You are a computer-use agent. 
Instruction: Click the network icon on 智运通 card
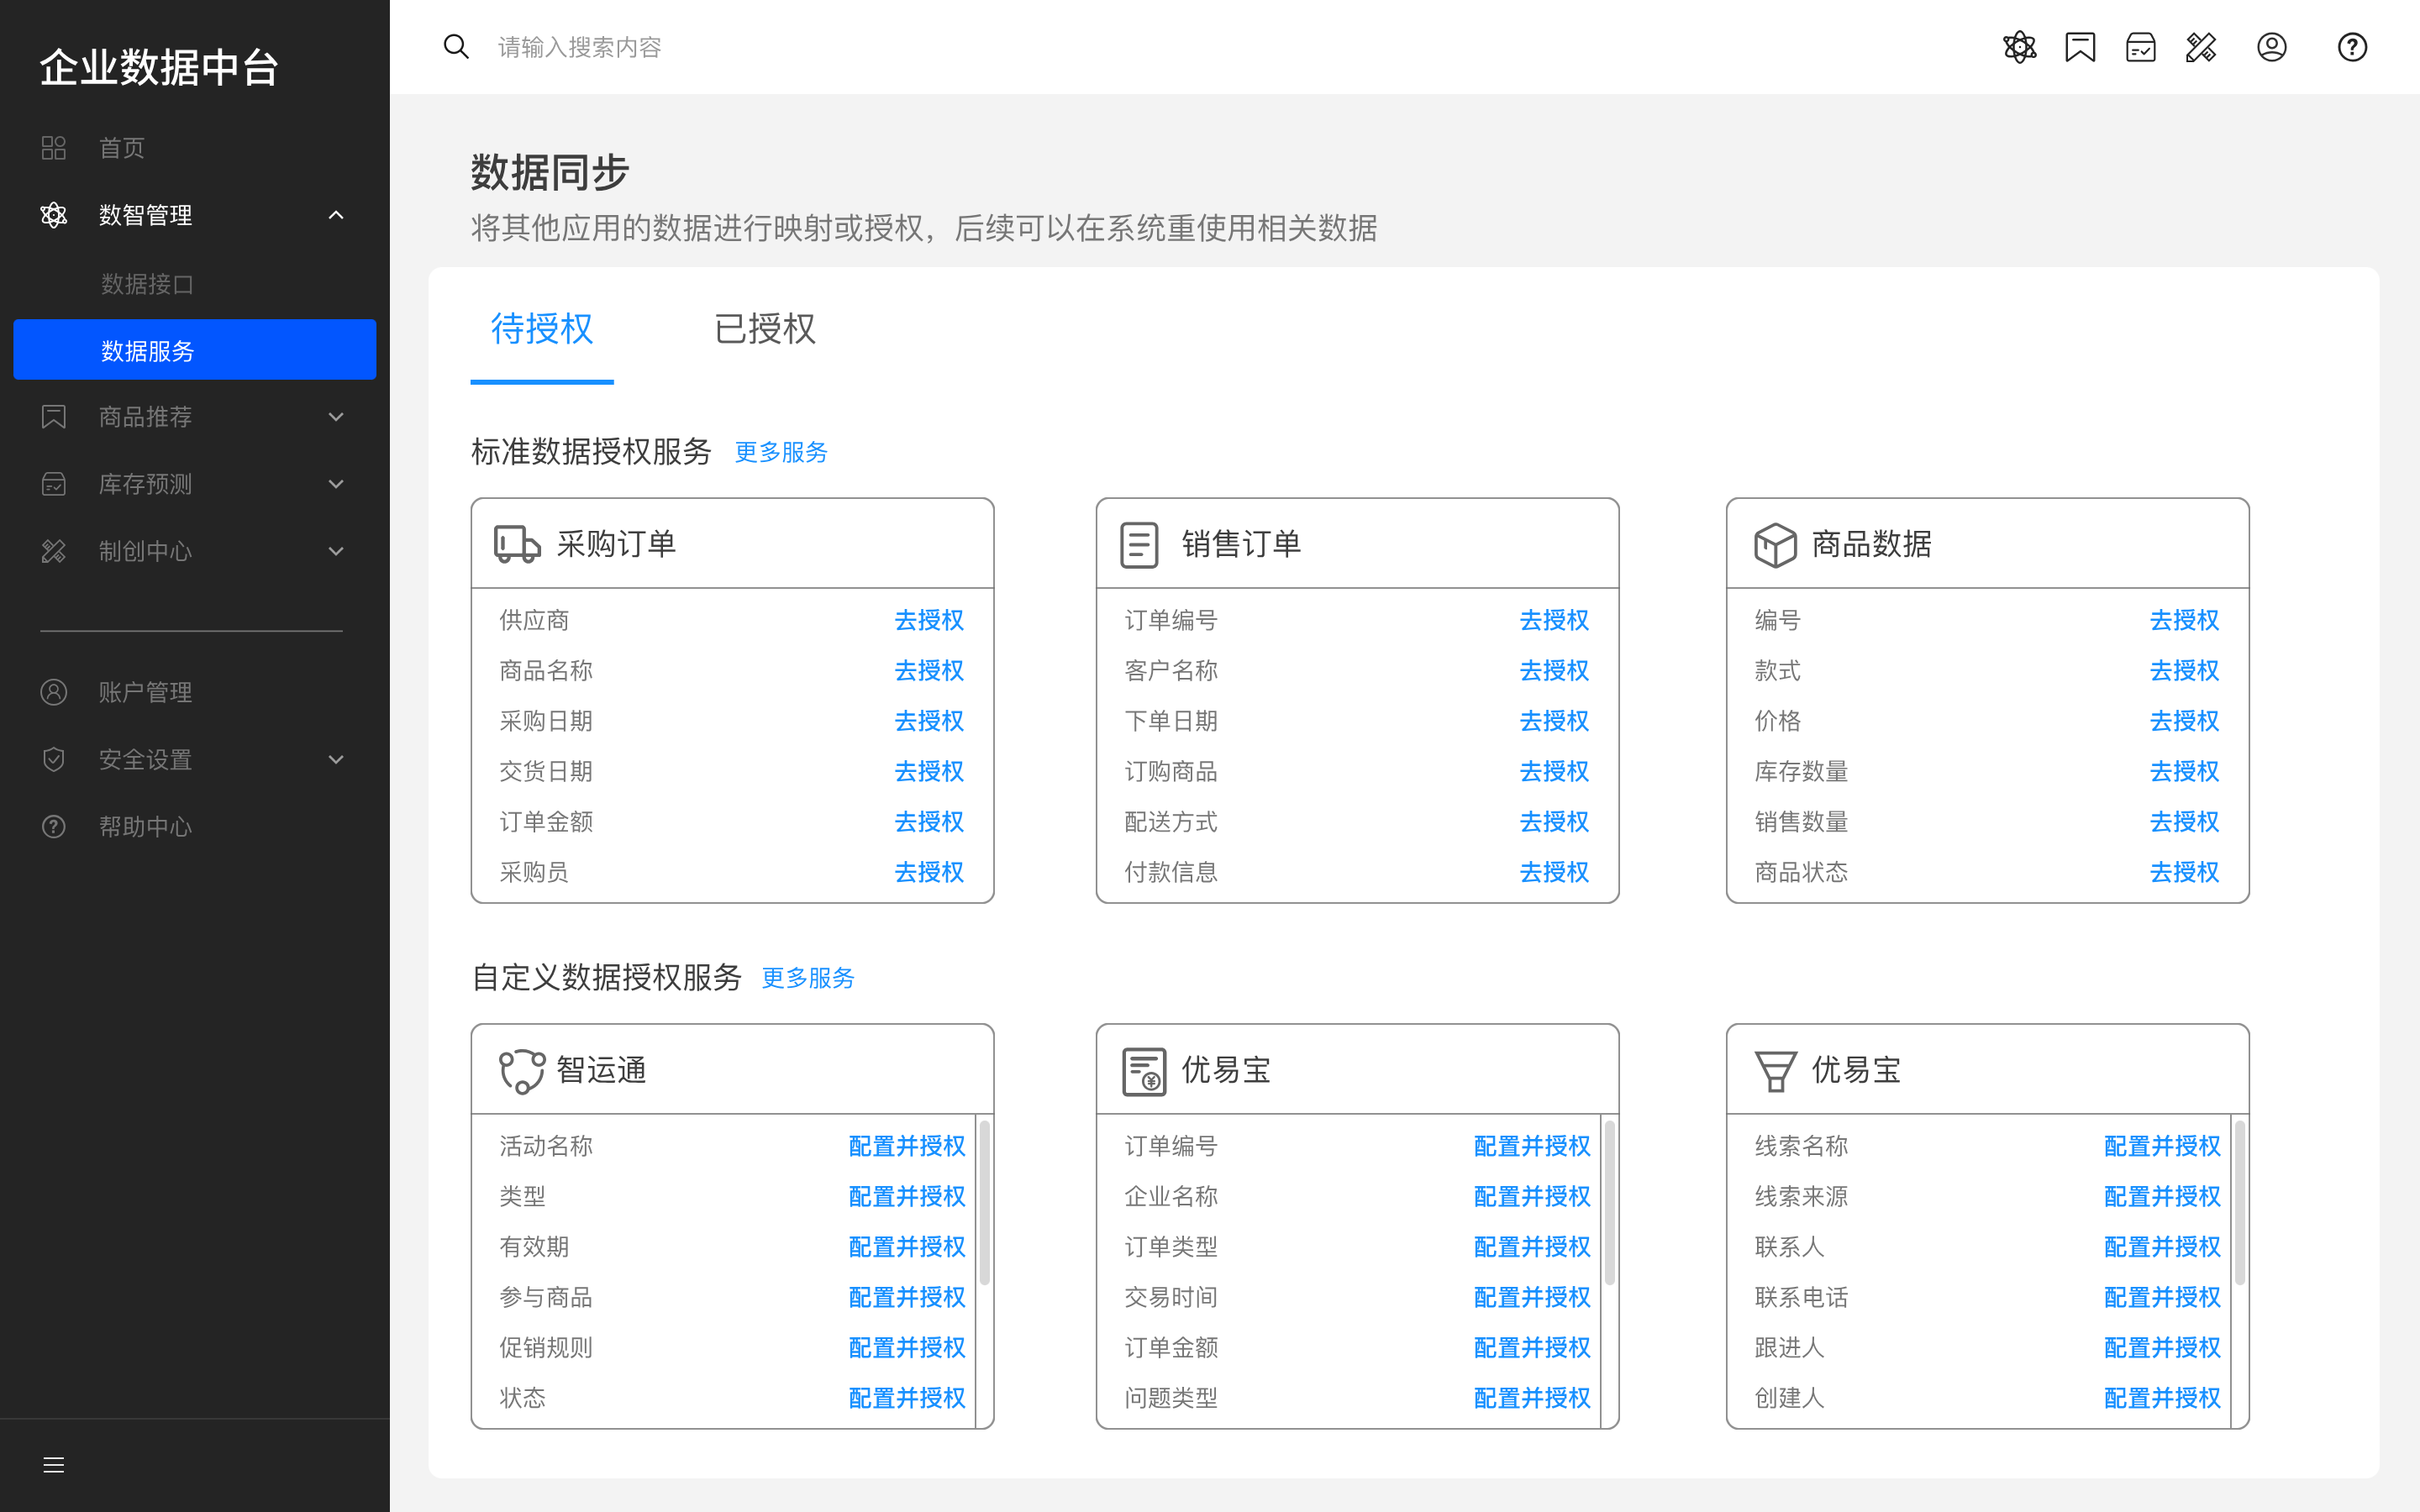pos(521,1069)
